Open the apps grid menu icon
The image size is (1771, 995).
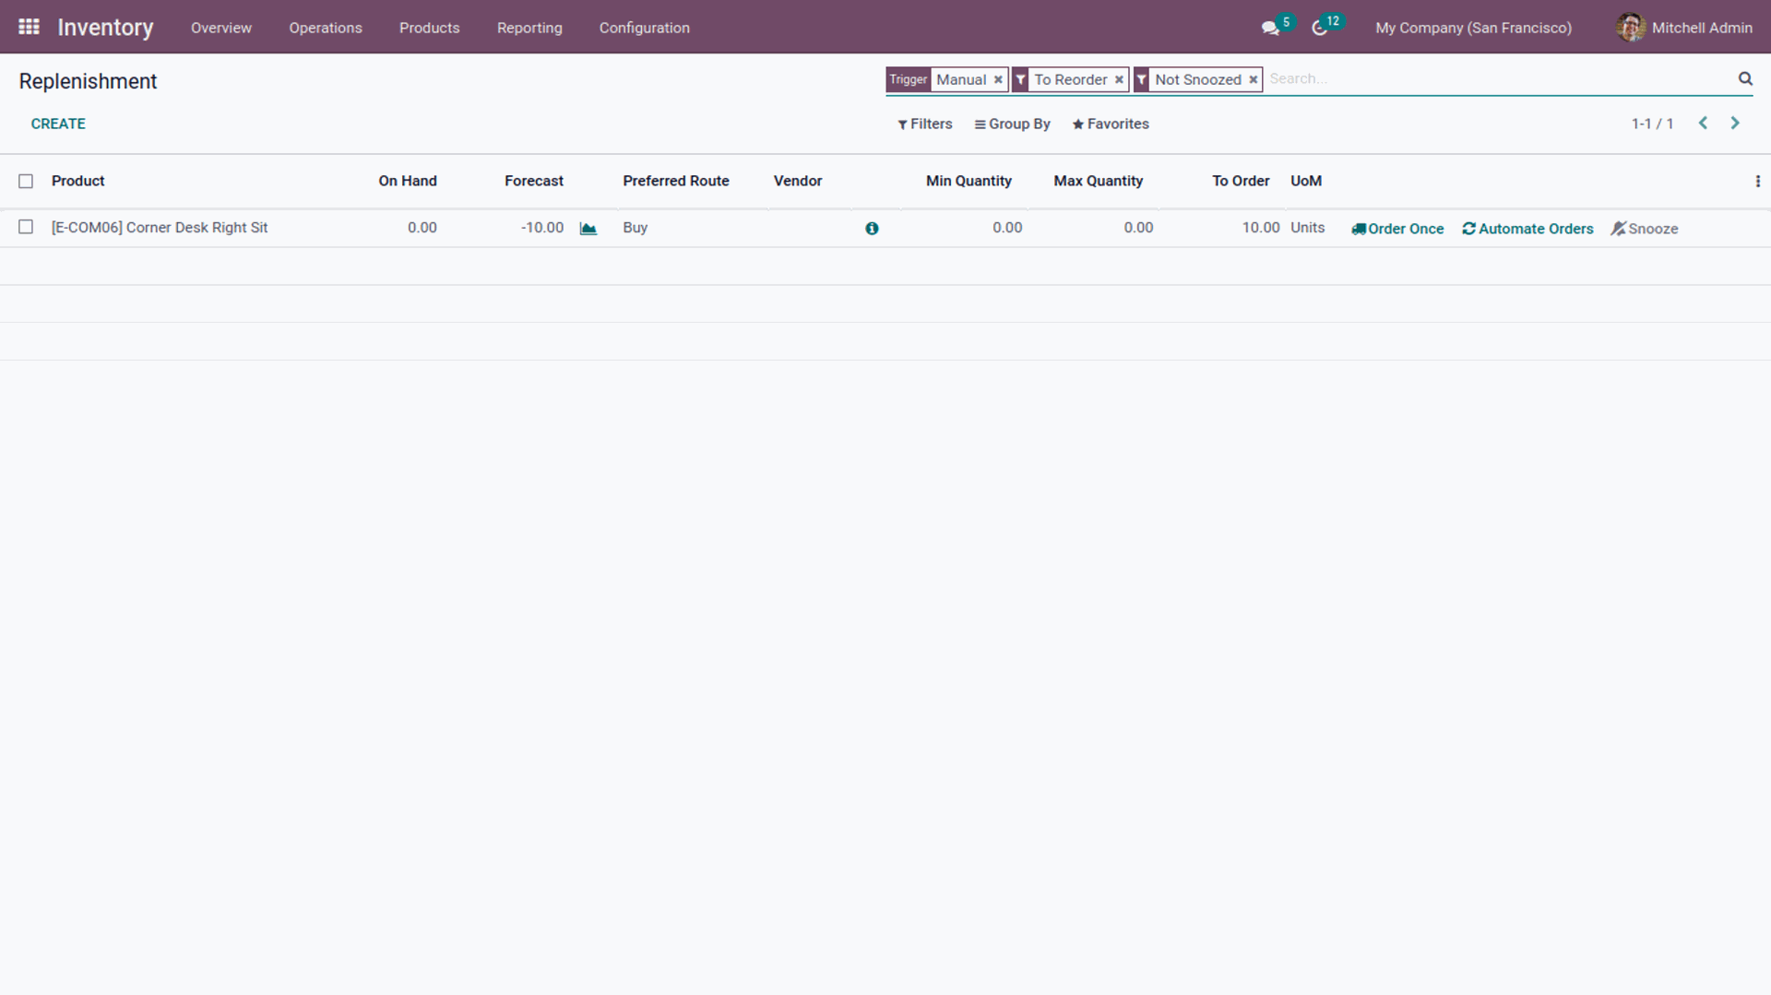point(29,27)
